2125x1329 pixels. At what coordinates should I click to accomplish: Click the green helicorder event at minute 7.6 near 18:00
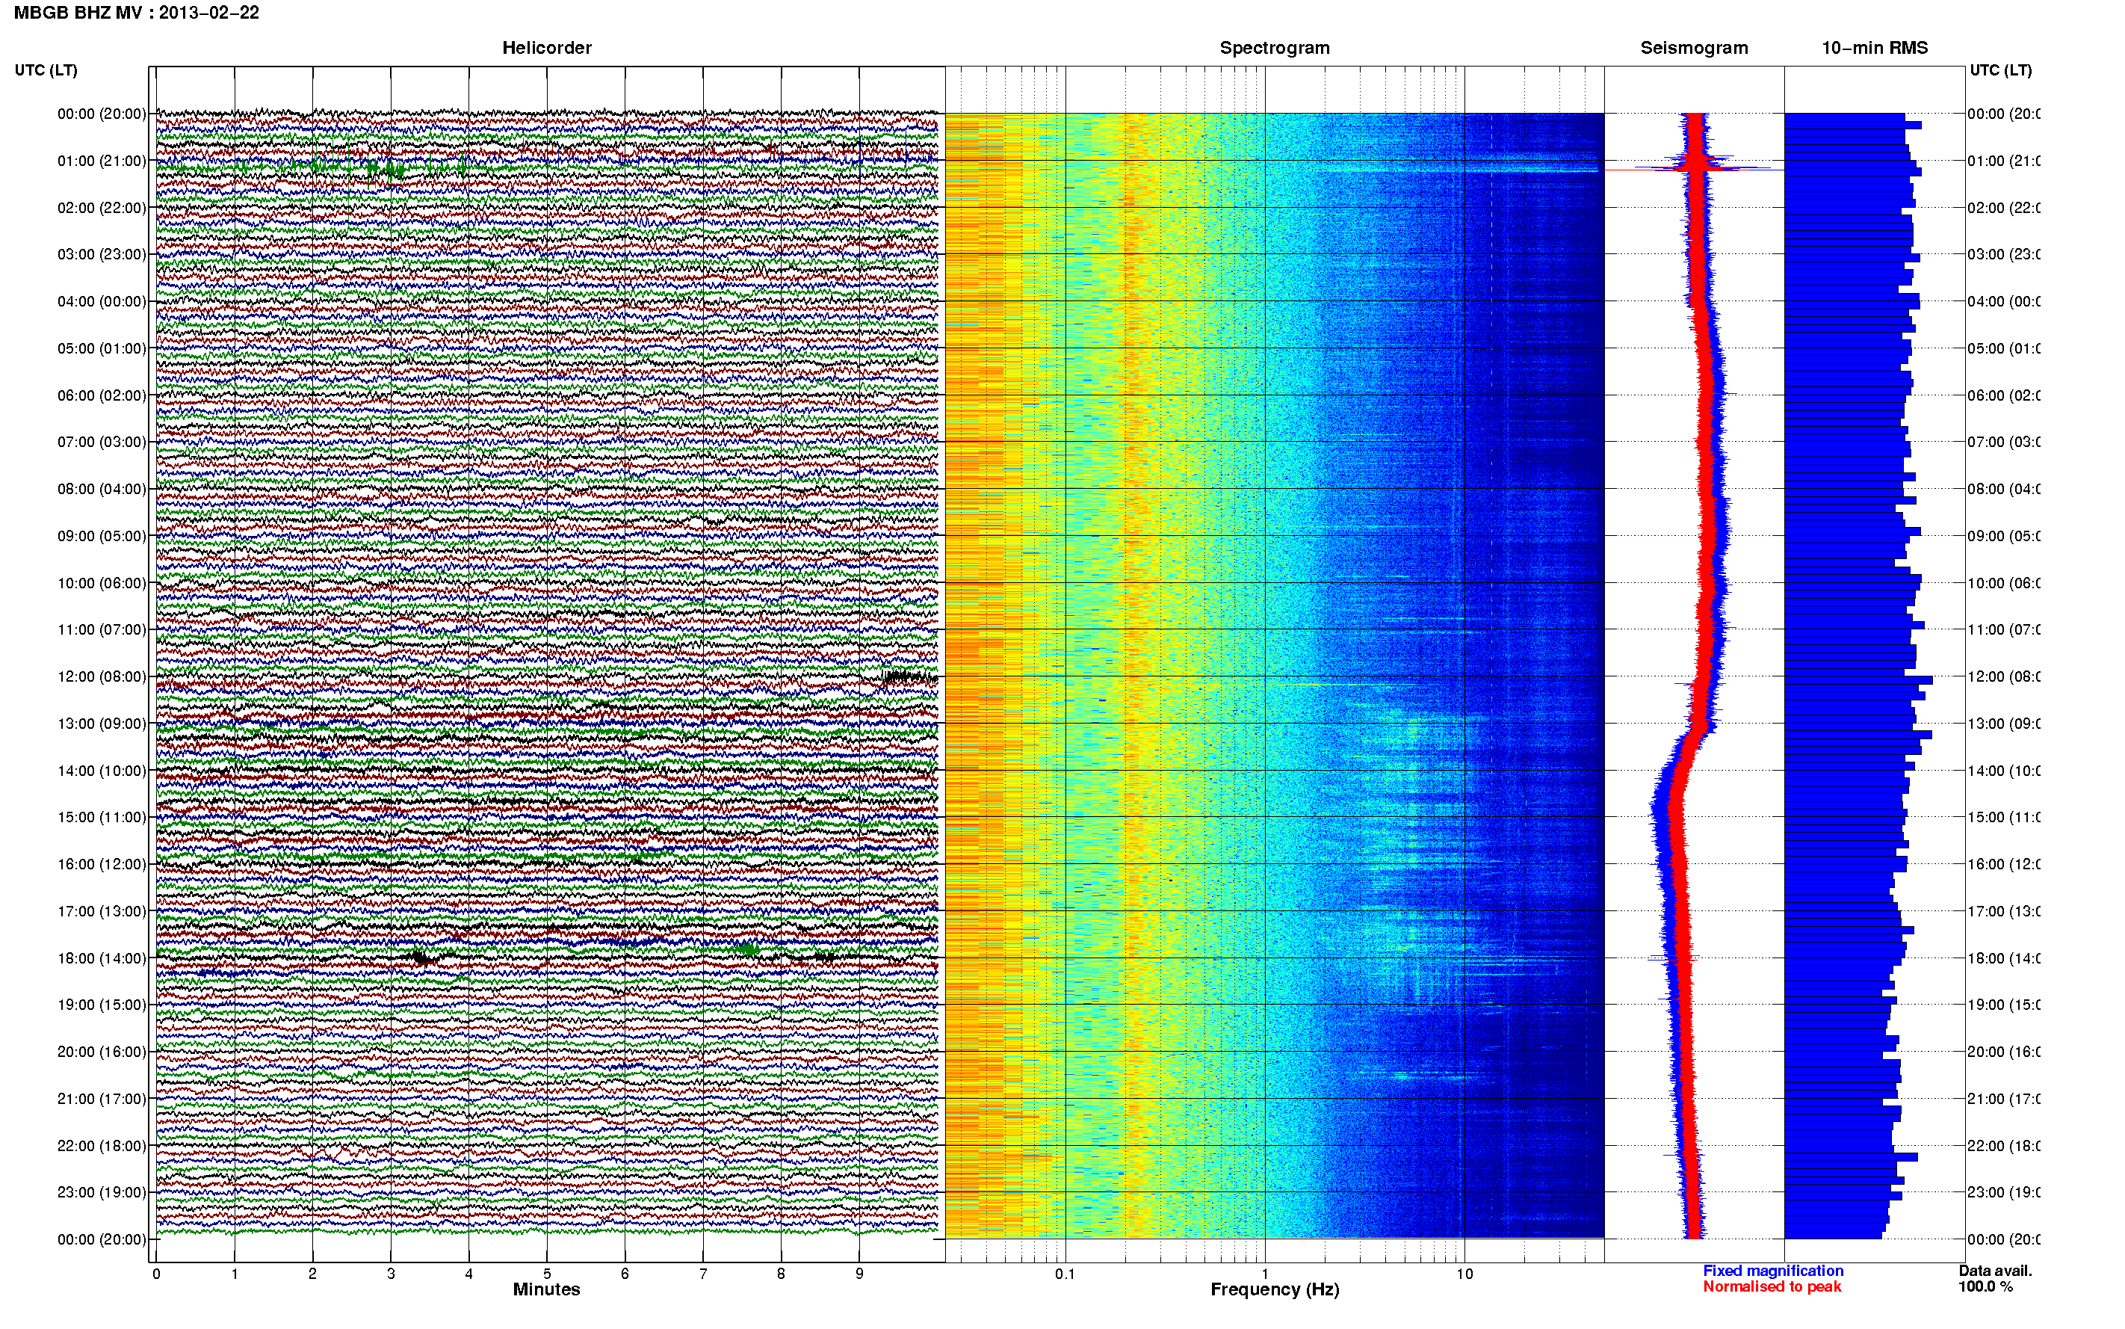(x=748, y=949)
